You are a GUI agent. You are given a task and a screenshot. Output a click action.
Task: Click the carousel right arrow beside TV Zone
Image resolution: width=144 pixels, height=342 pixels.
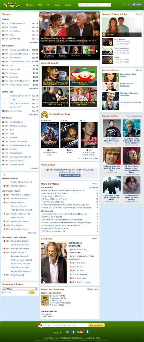tap(97, 51)
